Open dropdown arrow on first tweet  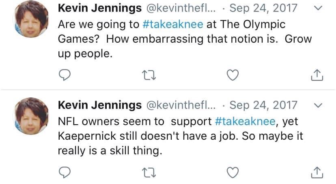click(x=319, y=8)
